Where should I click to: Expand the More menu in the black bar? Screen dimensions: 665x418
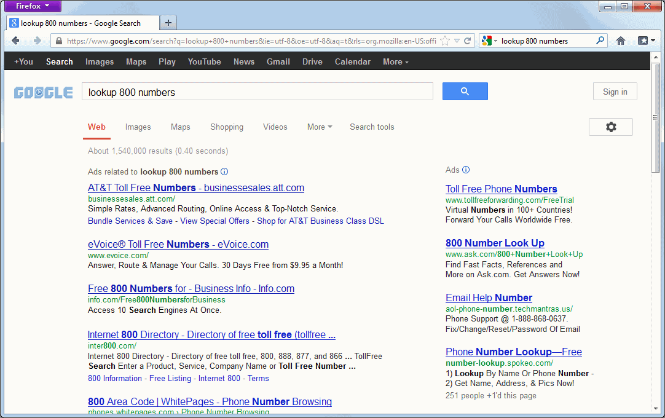pos(396,61)
